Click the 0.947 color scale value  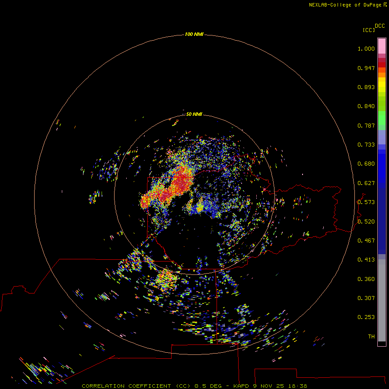(366, 68)
